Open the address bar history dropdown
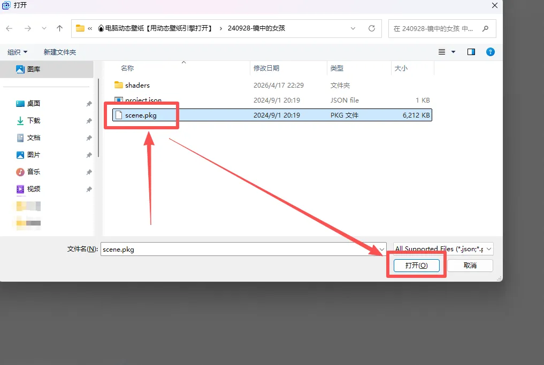This screenshot has height=365, width=544. point(353,28)
